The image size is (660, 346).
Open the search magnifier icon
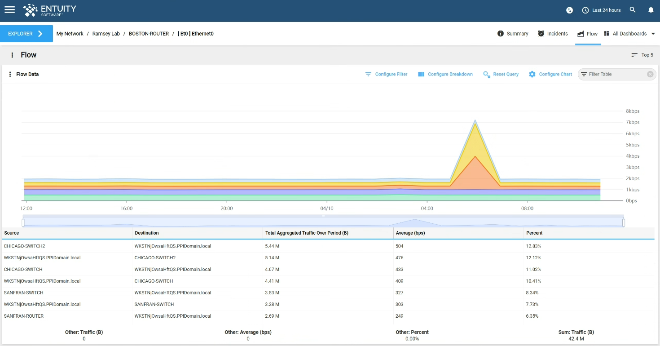(x=633, y=10)
